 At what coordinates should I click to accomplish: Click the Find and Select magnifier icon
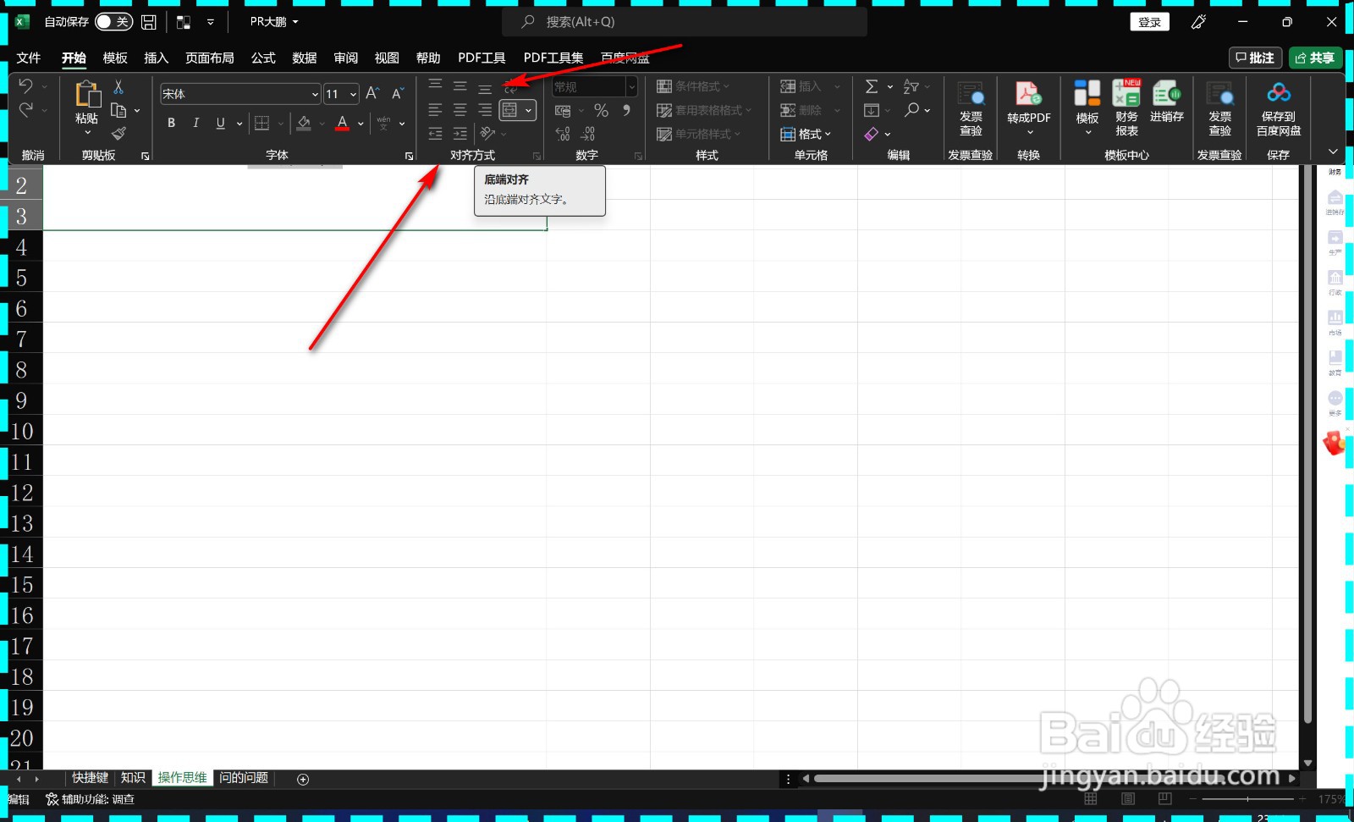[911, 110]
